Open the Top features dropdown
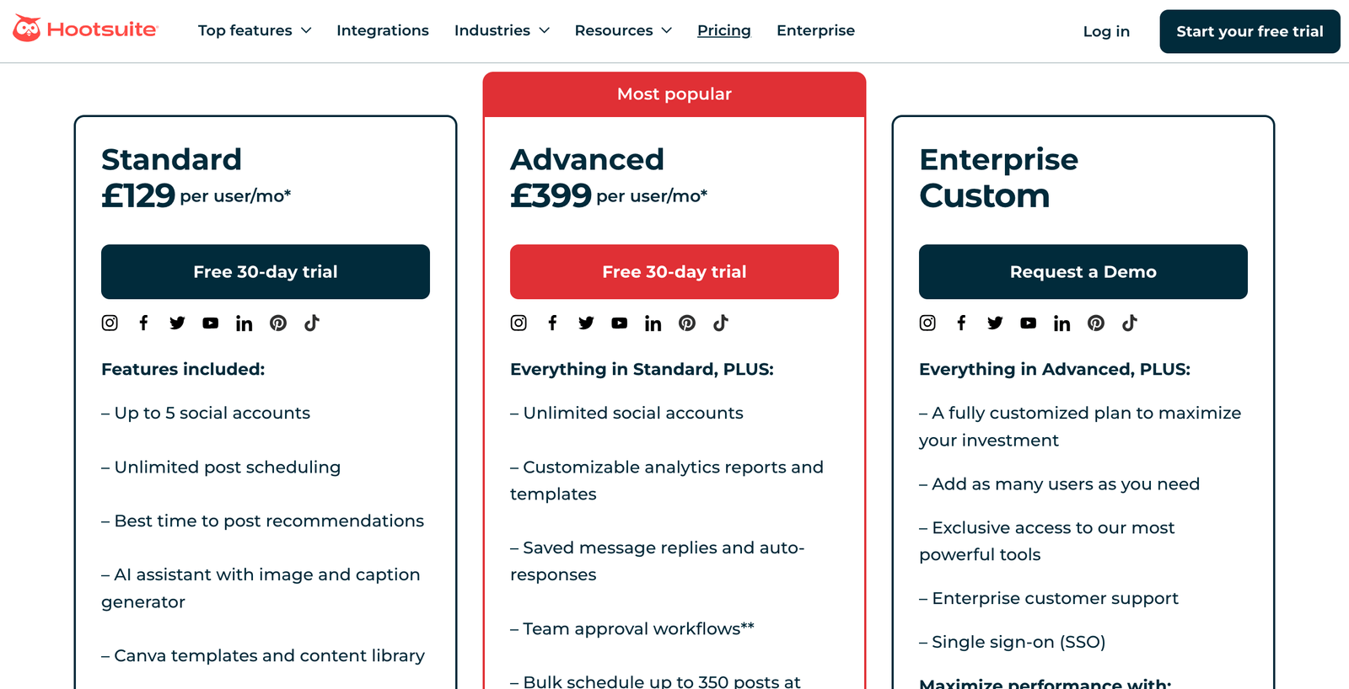 point(254,30)
